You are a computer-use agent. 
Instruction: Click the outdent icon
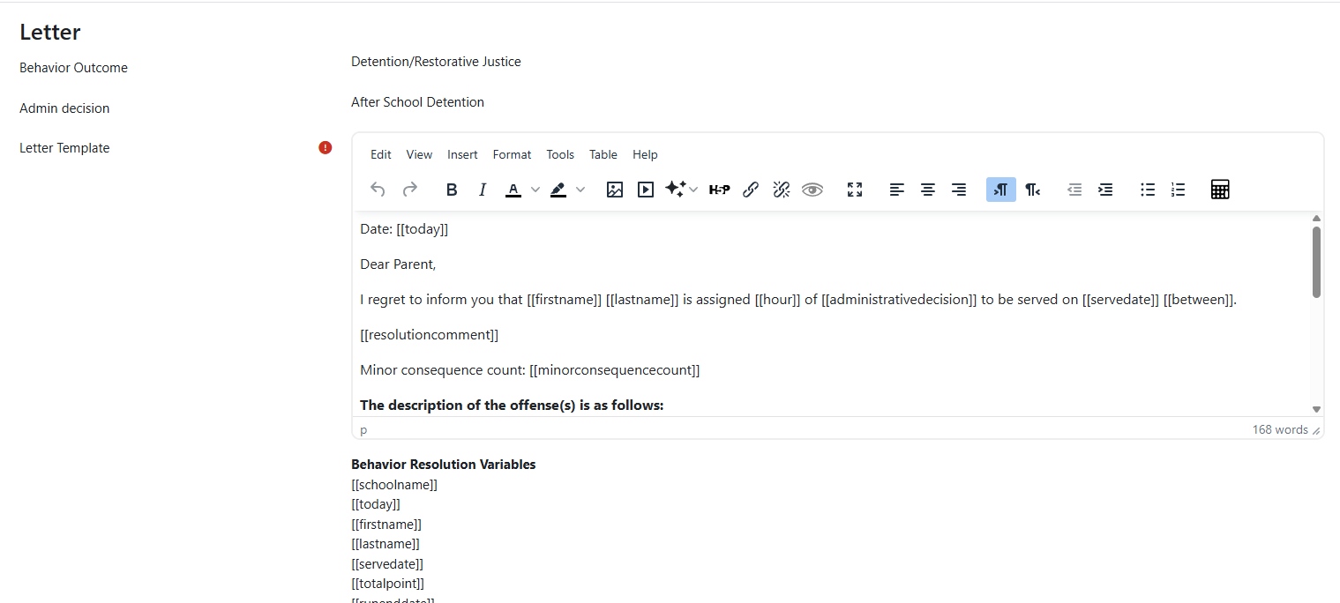(1074, 190)
